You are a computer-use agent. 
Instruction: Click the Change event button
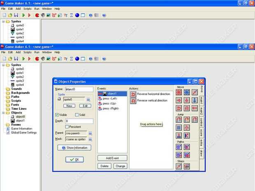[121, 166]
